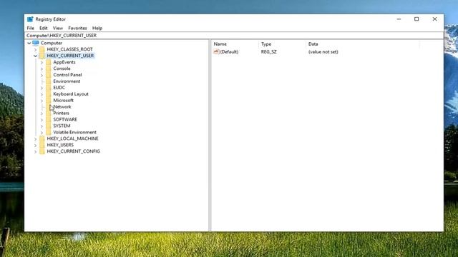The image size is (458, 257).
Task: Click the (Default) string value icon
Action: (216, 52)
